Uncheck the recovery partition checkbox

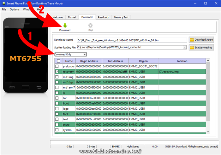pyautogui.click(x=57, y=72)
